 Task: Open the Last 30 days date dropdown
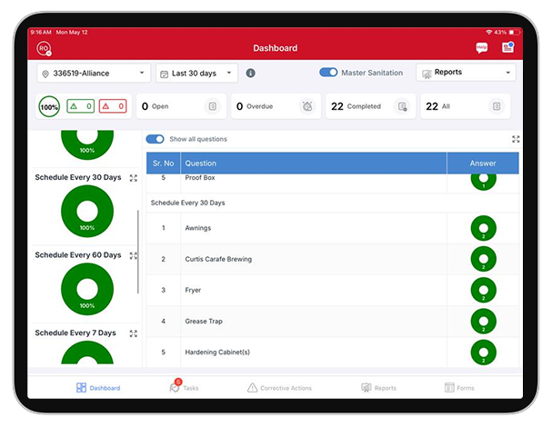[x=196, y=73]
